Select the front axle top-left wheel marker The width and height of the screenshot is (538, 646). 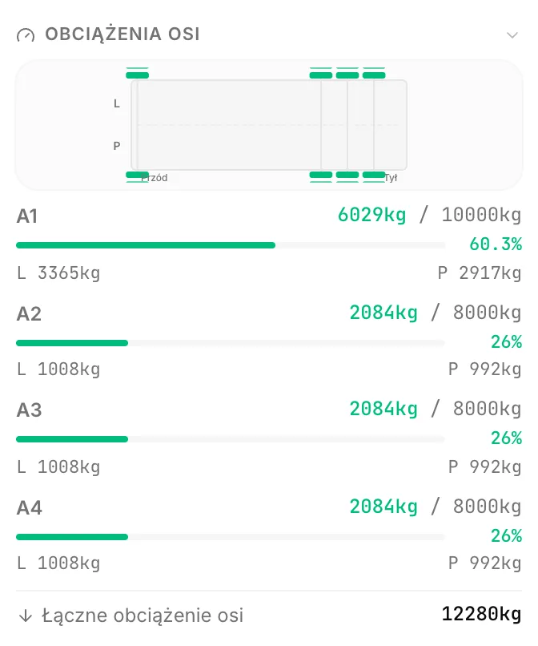click(137, 75)
